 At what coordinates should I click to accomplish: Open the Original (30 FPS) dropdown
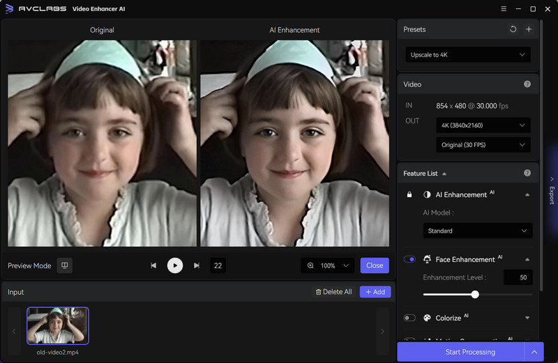point(483,145)
